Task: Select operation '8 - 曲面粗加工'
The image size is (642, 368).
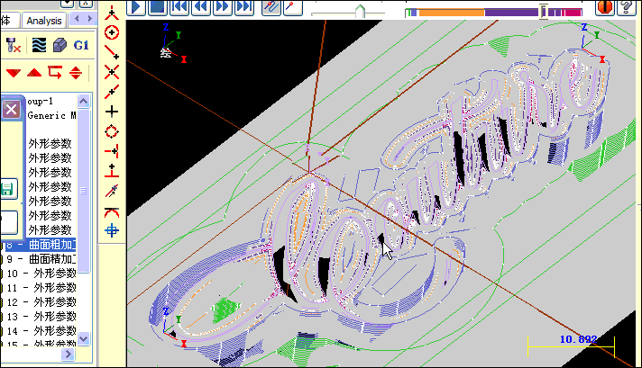Action: [x=41, y=245]
